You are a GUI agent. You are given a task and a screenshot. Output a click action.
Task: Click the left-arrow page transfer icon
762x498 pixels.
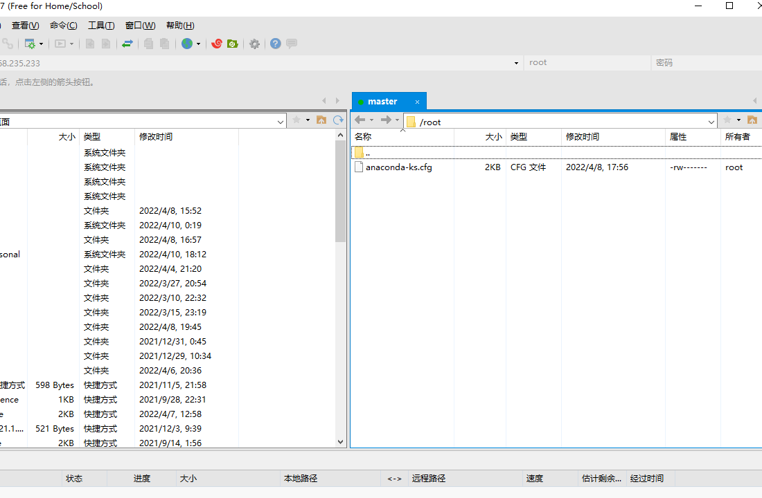(x=90, y=44)
